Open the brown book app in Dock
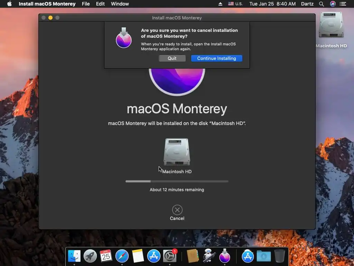Image resolution: width=354 pixels, height=266 pixels. (x=193, y=256)
